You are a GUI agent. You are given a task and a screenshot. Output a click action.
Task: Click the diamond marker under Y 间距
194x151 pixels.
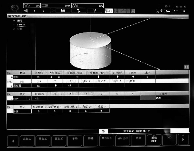click(133, 77)
